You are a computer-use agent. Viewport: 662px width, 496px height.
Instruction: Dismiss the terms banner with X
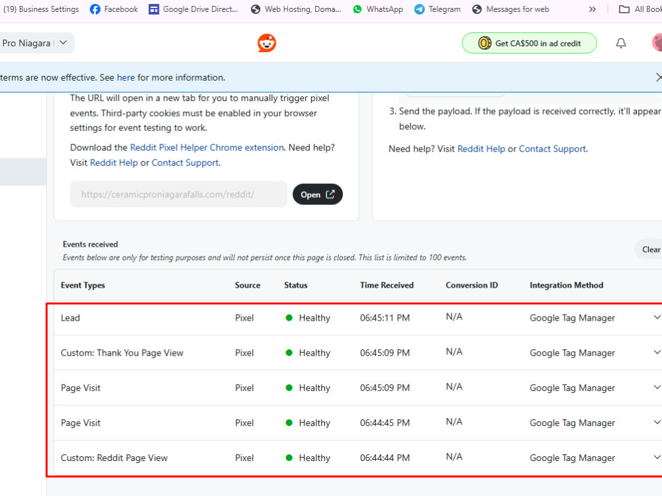[x=659, y=77]
